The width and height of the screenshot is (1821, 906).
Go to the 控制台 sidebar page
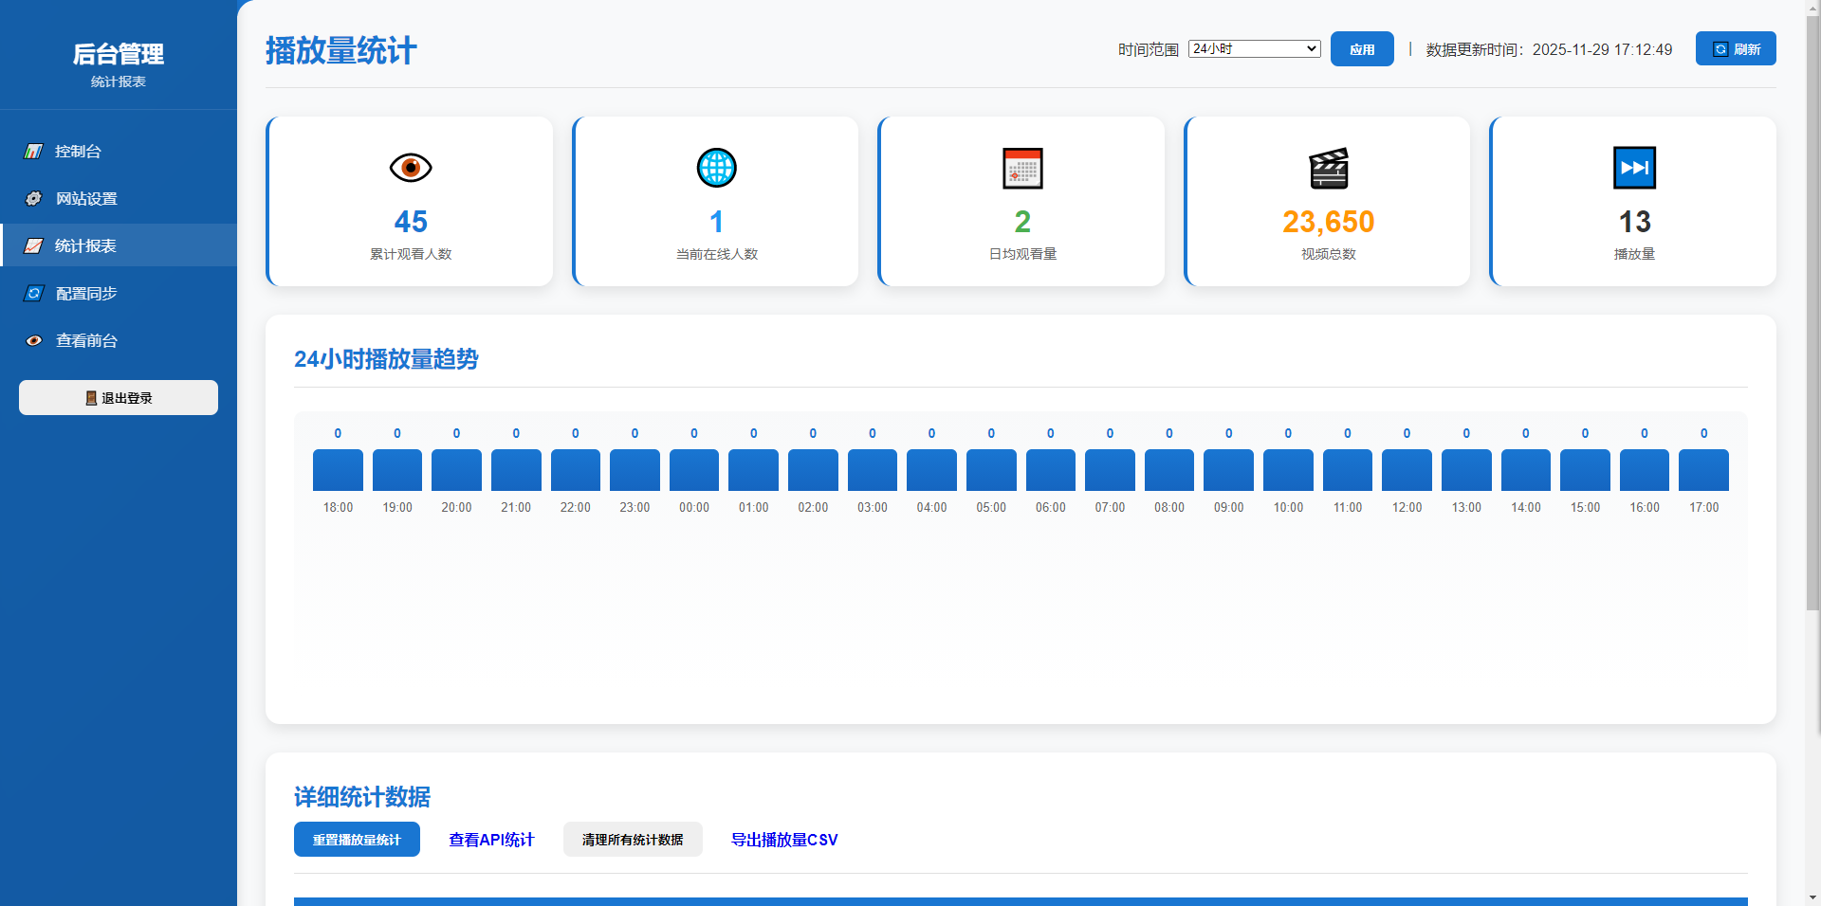click(78, 152)
